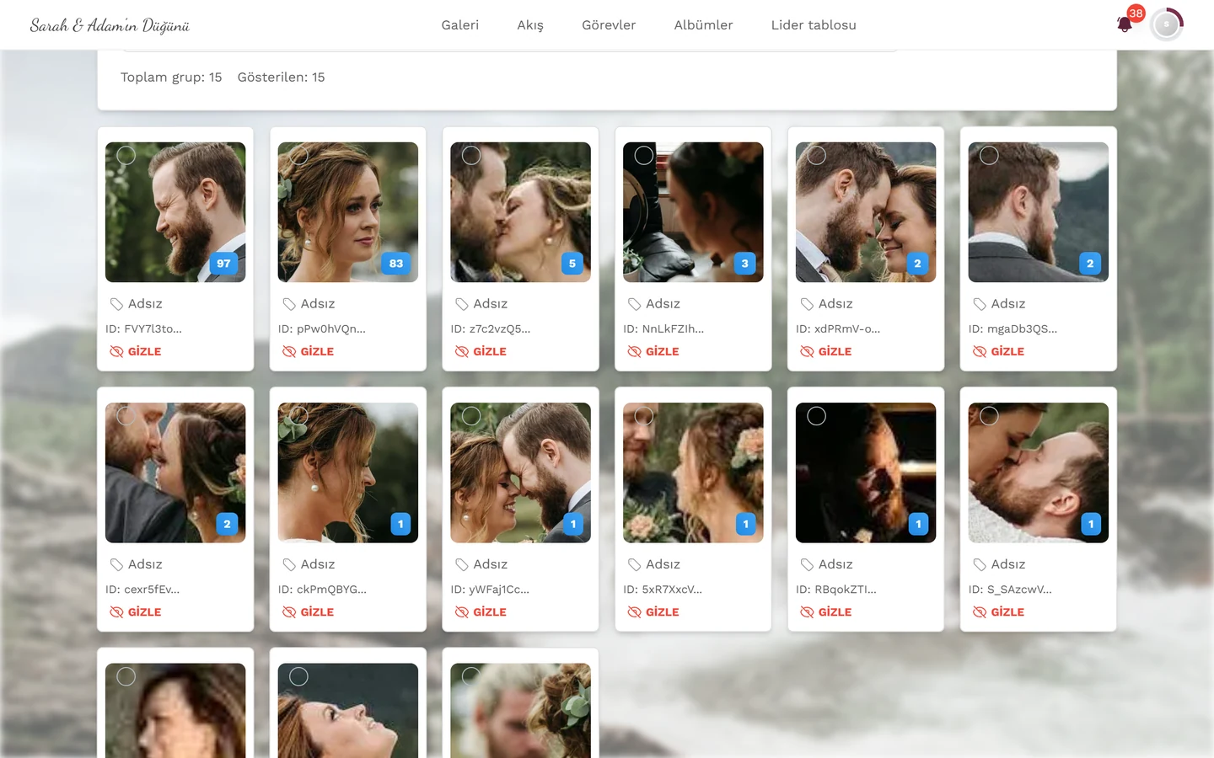The image size is (1214, 758).
Task: Open the user profile avatar menu
Action: tap(1167, 24)
